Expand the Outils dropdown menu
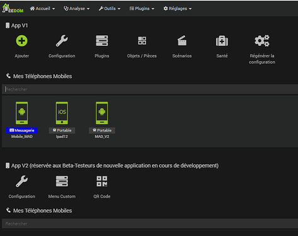Viewport: 298px width, 236px height. pyautogui.click(x=110, y=9)
